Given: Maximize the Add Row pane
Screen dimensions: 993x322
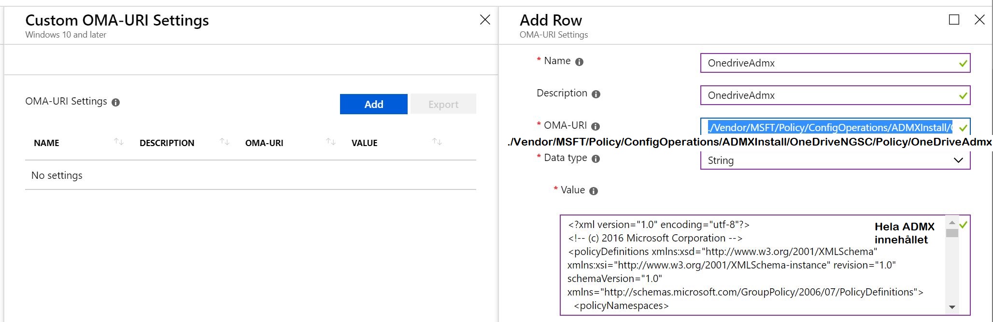Looking at the screenshot, I should coord(954,20).
